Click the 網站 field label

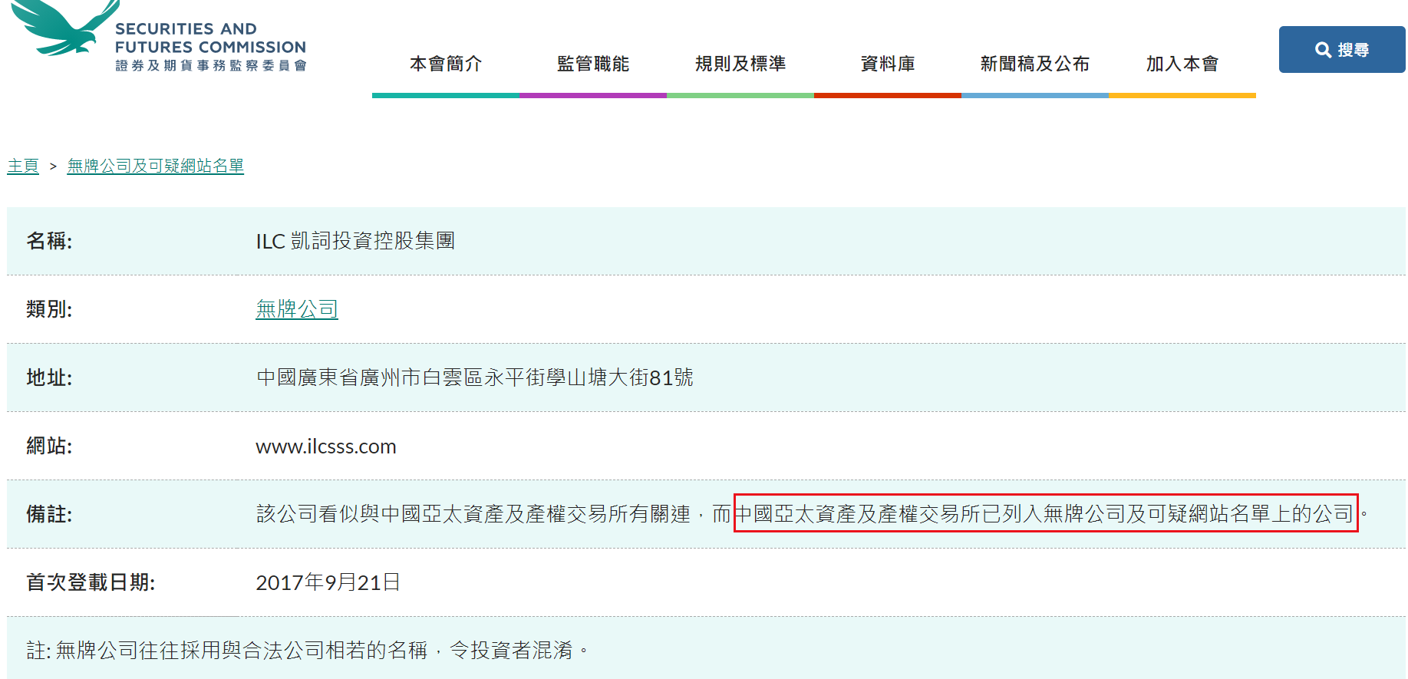[x=49, y=446]
